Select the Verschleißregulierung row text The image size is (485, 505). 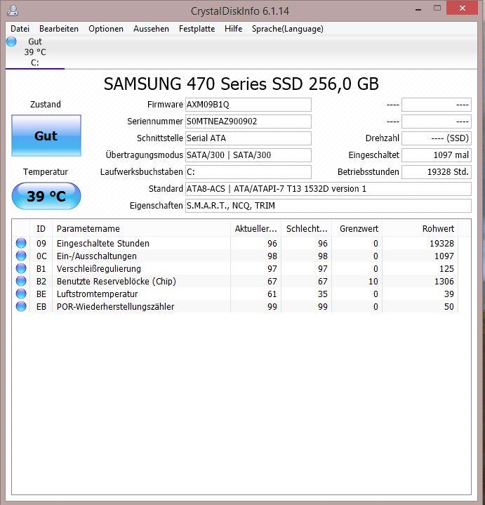[x=99, y=268]
